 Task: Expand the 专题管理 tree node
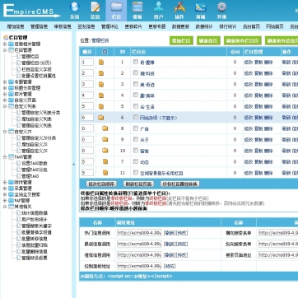point(5,81)
